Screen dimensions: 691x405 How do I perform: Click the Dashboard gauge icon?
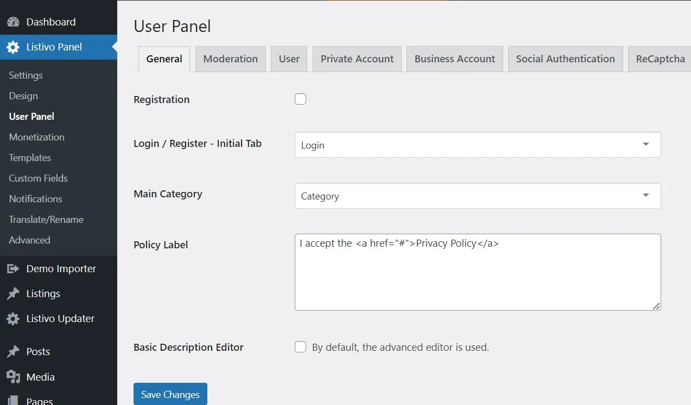pyautogui.click(x=13, y=22)
